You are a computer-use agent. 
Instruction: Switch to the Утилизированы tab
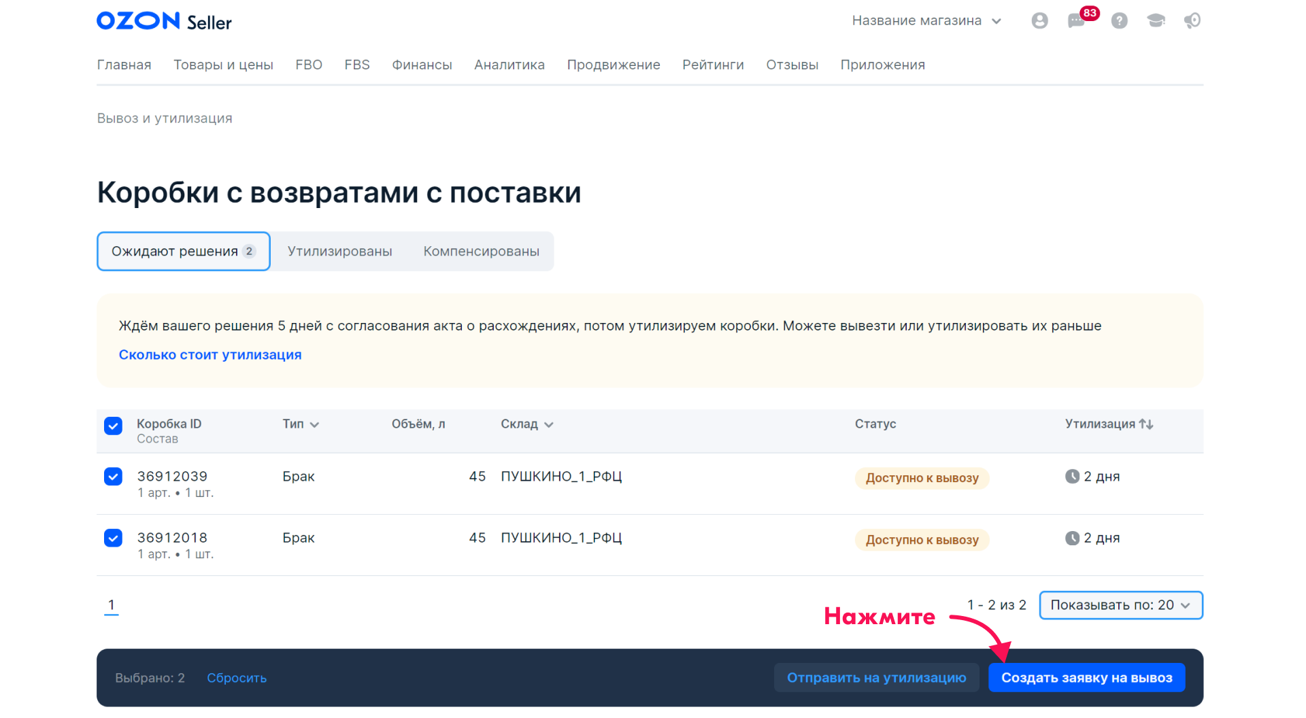[x=339, y=252]
